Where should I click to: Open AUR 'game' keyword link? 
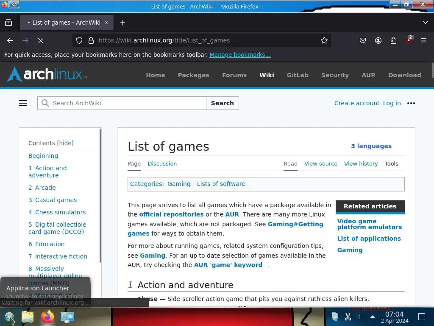point(228,265)
